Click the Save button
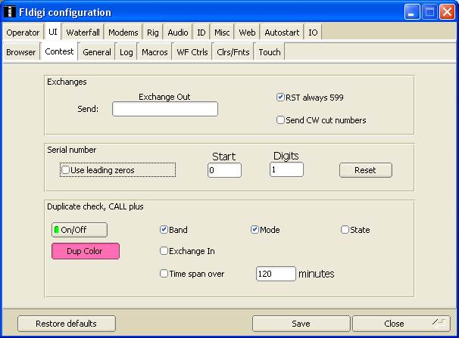 (301, 324)
